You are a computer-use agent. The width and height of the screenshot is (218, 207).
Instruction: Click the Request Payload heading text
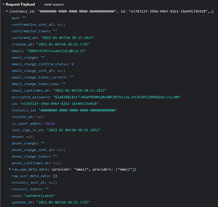(20, 4)
